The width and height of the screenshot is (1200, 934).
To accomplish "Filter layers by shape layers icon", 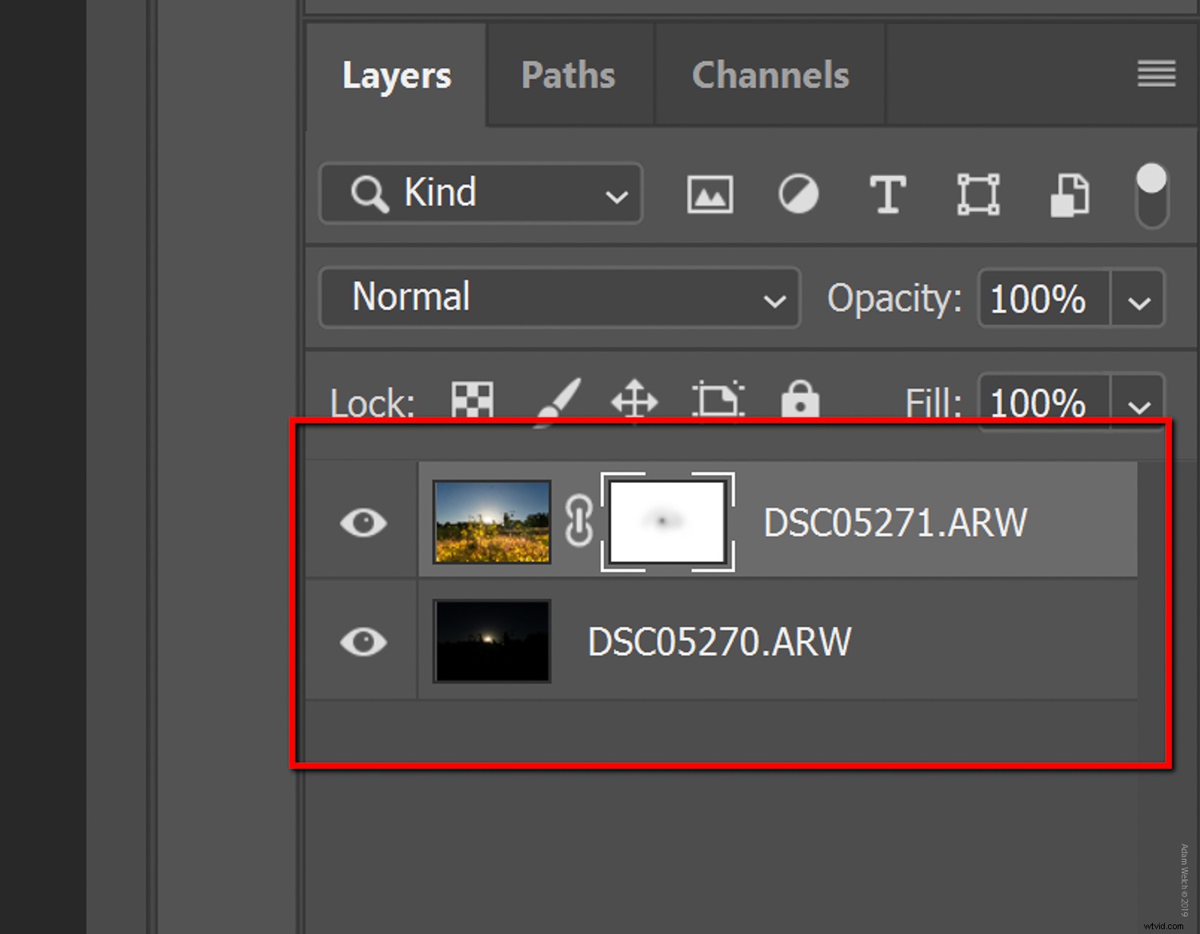I will point(978,194).
